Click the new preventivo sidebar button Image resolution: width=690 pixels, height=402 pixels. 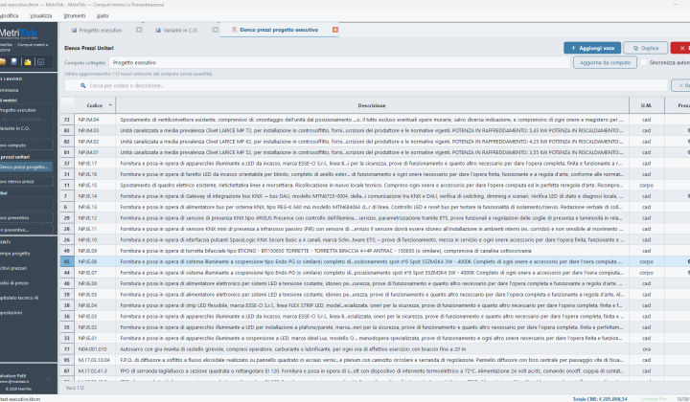coord(27,218)
